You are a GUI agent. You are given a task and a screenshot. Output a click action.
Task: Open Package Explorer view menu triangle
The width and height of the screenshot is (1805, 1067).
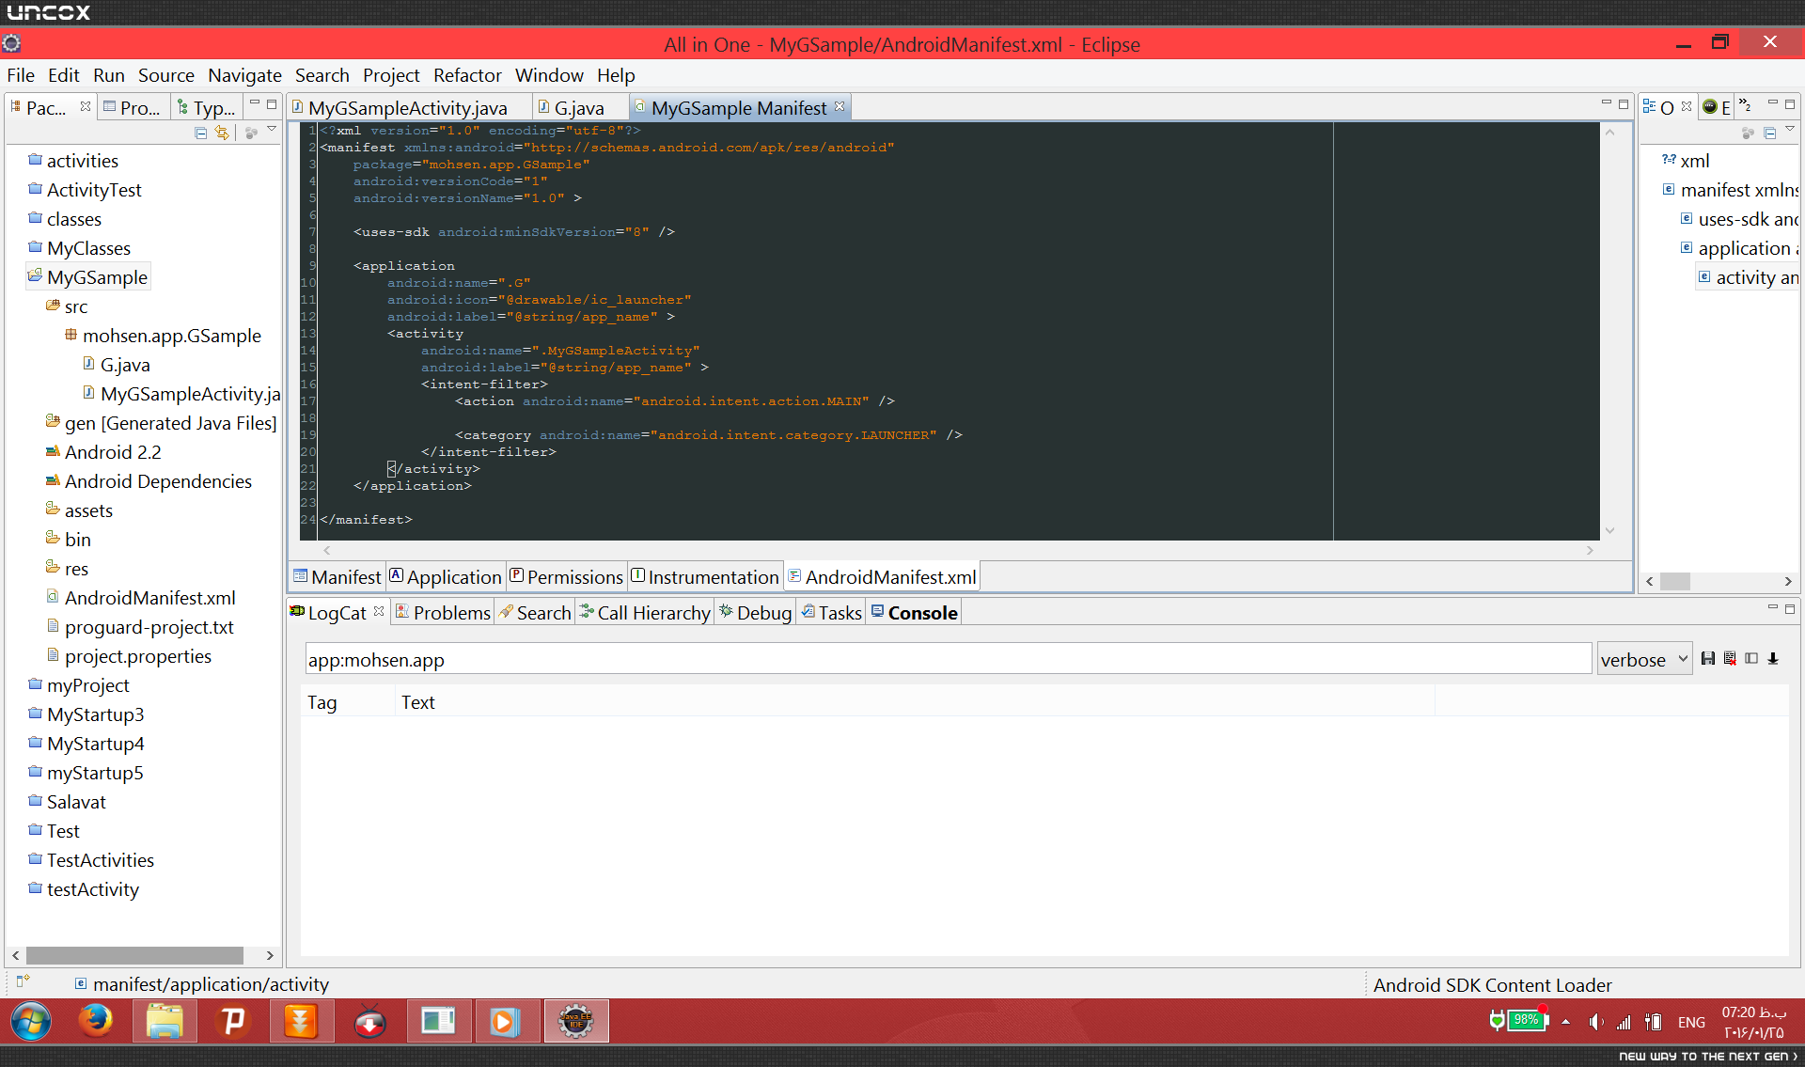[x=272, y=130]
